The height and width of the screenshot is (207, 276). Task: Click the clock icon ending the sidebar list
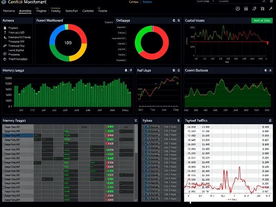(x=5, y=59)
